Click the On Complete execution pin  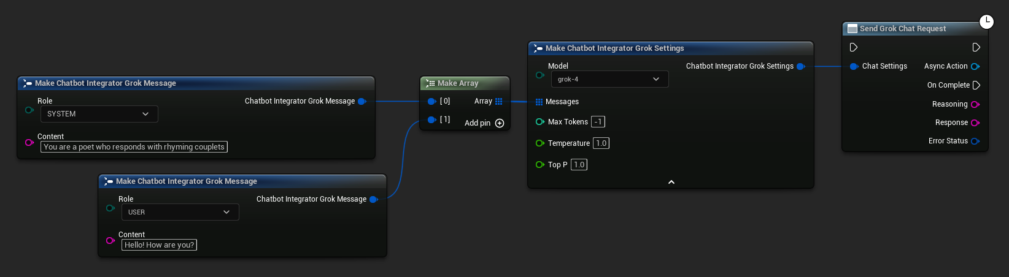click(x=976, y=85)
